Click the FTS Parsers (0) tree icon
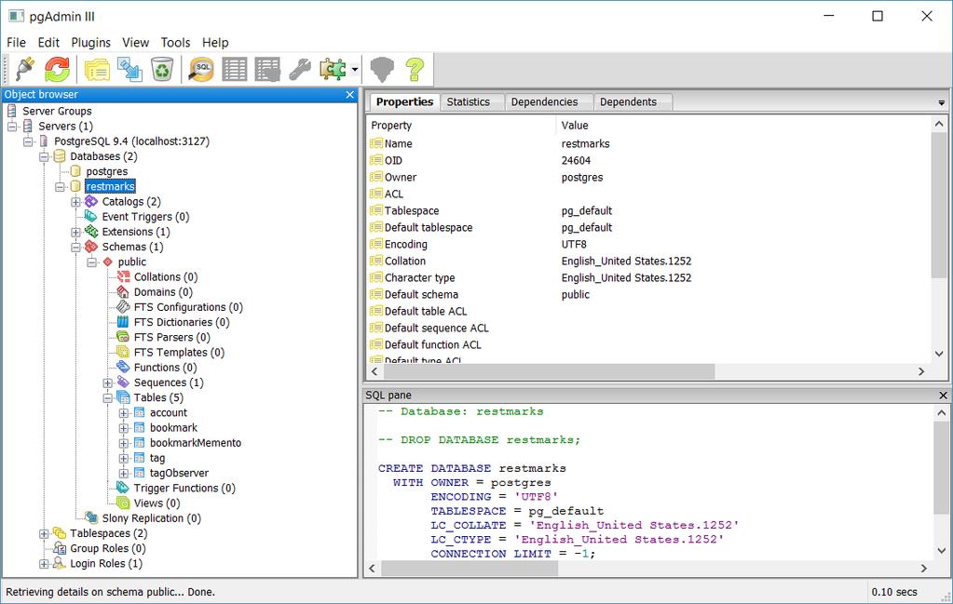The width and height of the screenshot is (953, 604). pos(123,337)
